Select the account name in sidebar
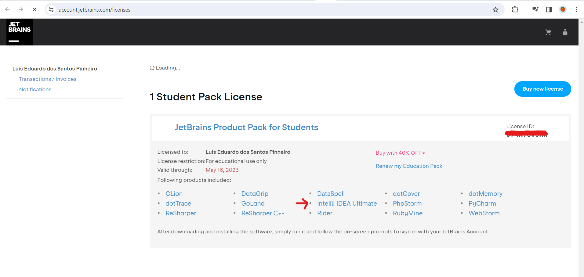Viewport: 584px width, 277px height. point(55,69)
